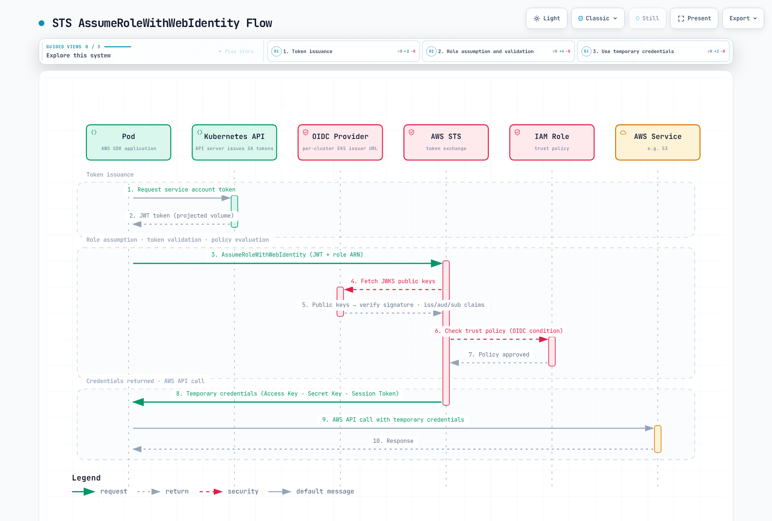Image resolution: width=772 pixels, height=521 pixels.
Task: Click the 01 step badge
Action: click(276, 51)
